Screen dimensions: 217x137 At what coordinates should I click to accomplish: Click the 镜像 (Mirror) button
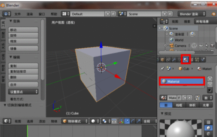[x=23, y=49]
